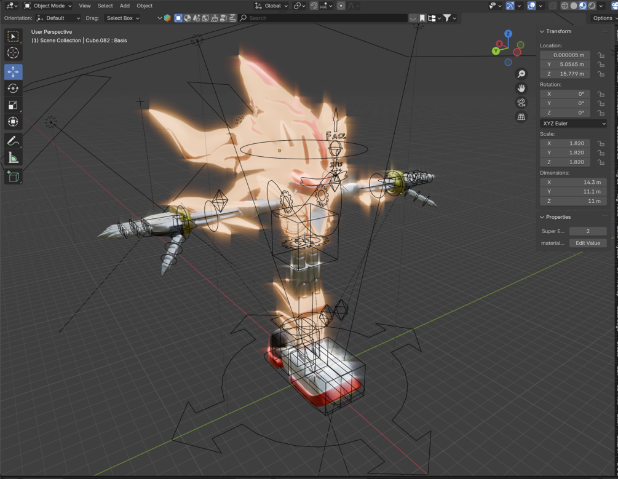Open snapping options dropdown
This screenshot has width=618, height=479.
pyautogui.click(x=327, y=6)
